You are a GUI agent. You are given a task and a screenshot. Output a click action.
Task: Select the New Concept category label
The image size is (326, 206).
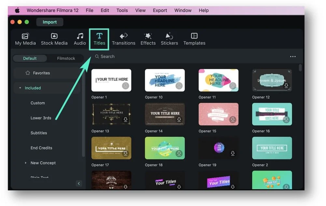43,163
